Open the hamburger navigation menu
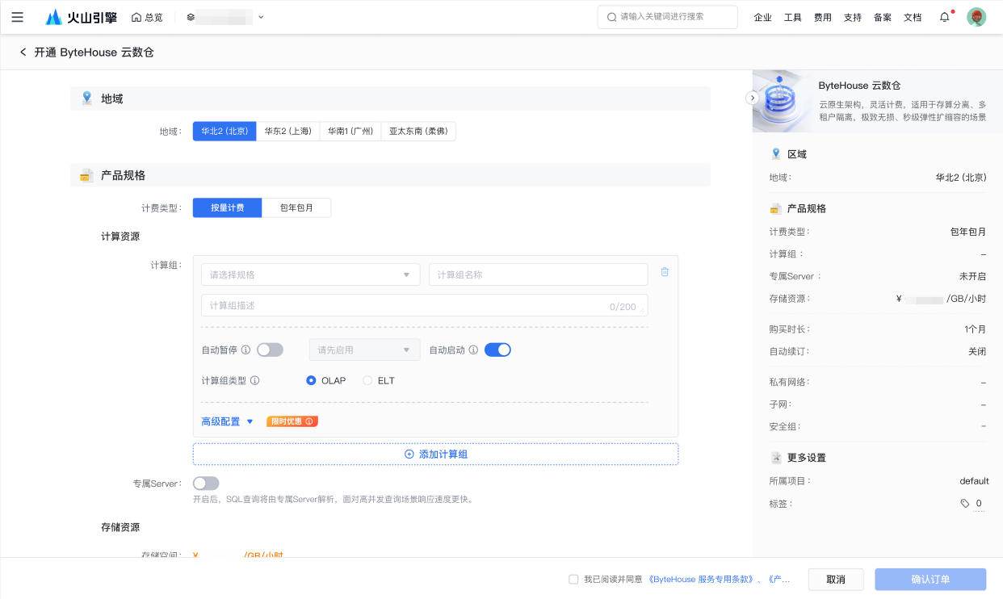This screenshot has height=599, width=1003. [x=17, y=17]
